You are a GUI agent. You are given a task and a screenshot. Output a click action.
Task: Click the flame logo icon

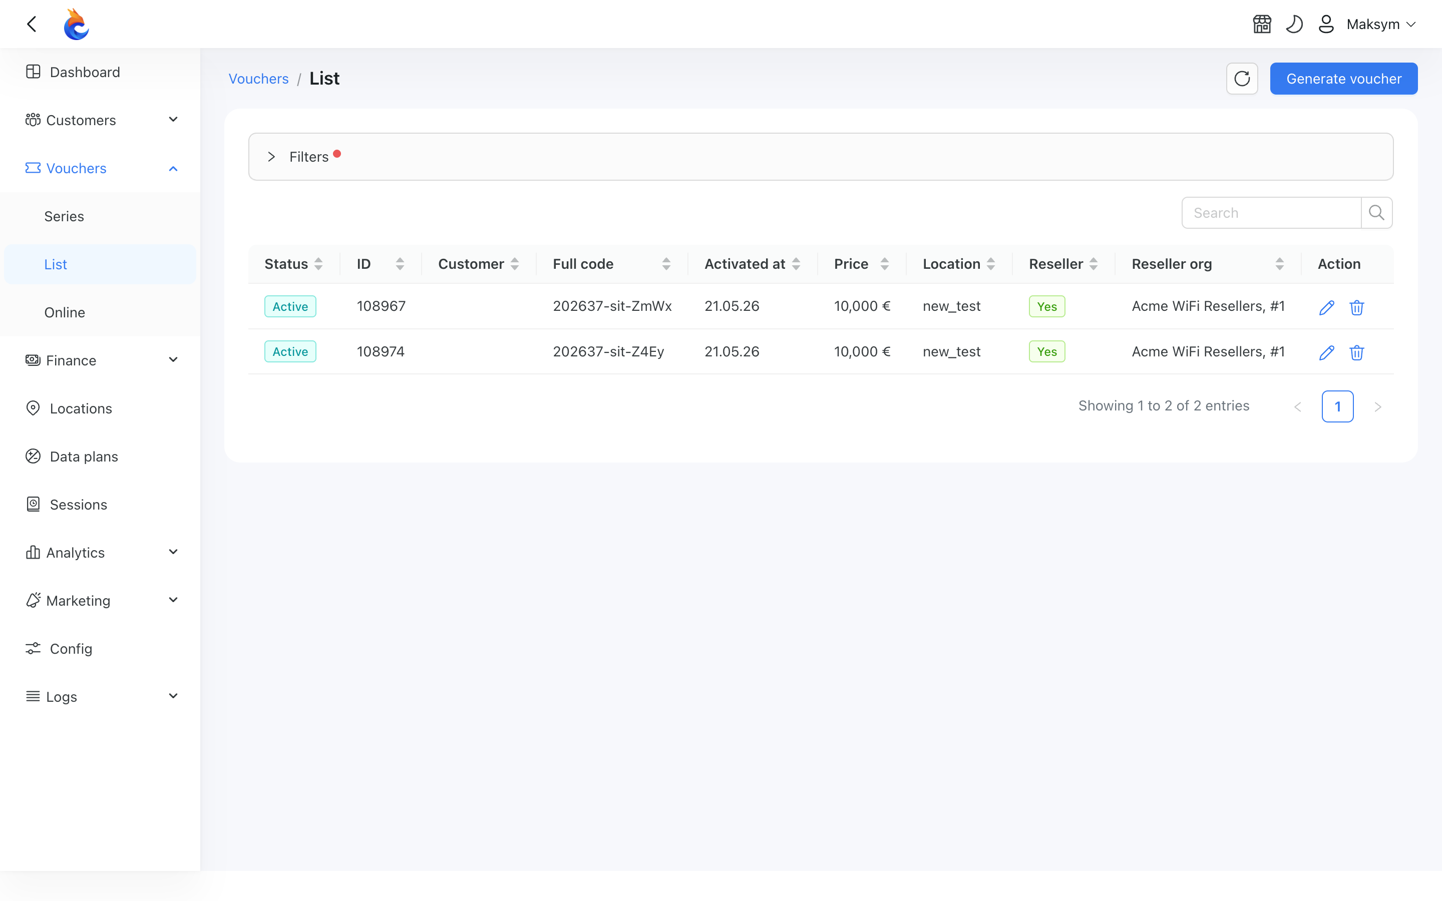tap(76, 24)
